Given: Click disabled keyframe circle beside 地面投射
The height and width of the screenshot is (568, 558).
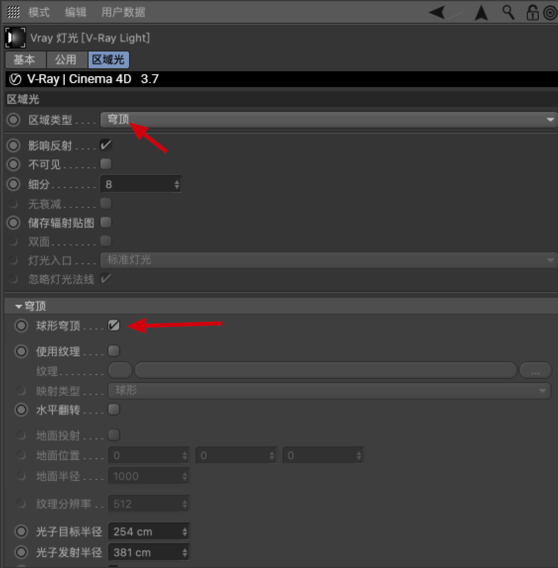Looking at the screenshot, I should coord(21,435).
